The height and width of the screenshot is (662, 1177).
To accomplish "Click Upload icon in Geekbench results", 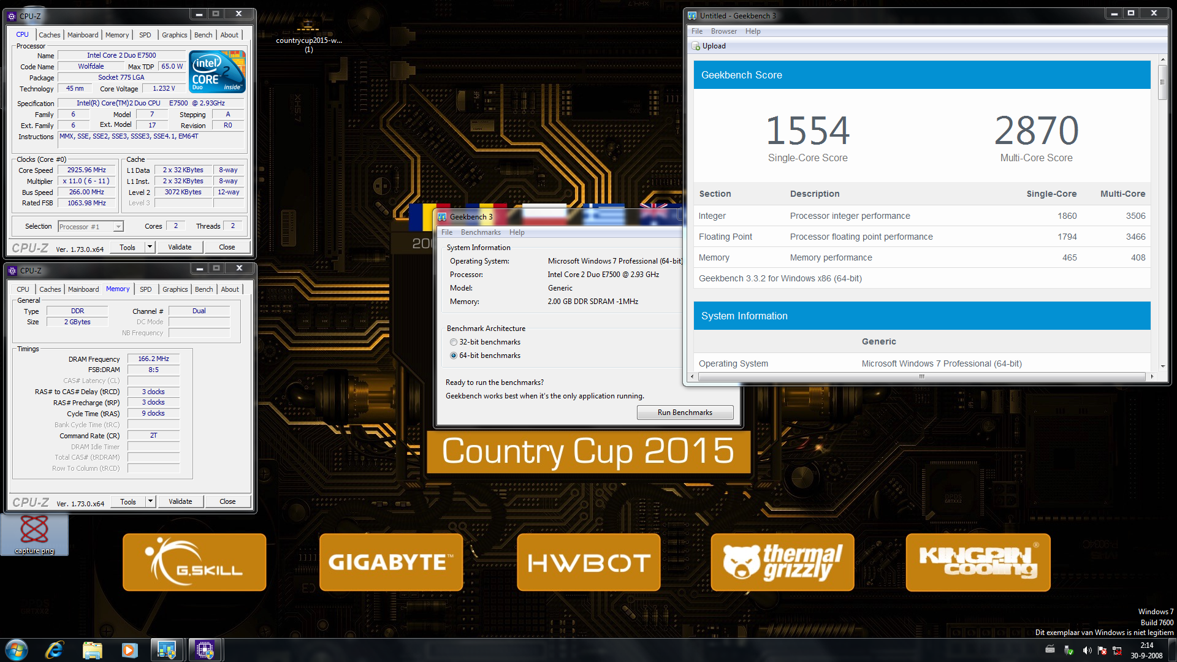I will [x=696, y=46].
